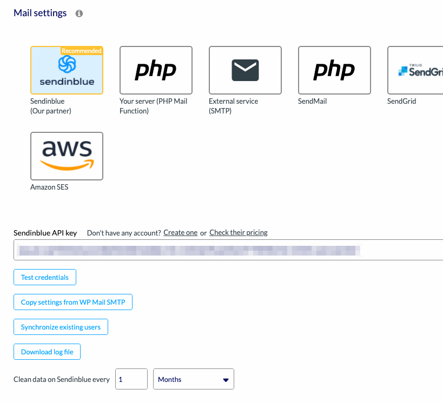Pick the SendMail php card
This screenshot has width=443, height=403.
(334, 70)
